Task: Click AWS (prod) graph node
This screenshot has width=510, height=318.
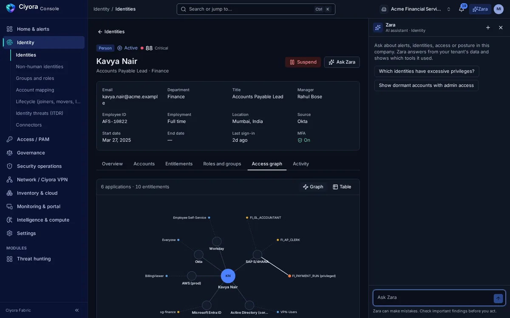Action: point(192,276)
